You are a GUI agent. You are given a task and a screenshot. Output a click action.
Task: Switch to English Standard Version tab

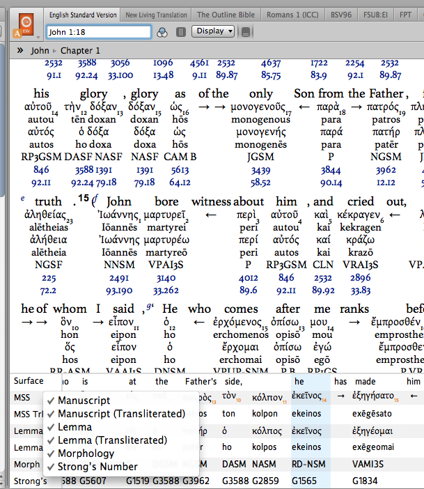click(83, 15)
